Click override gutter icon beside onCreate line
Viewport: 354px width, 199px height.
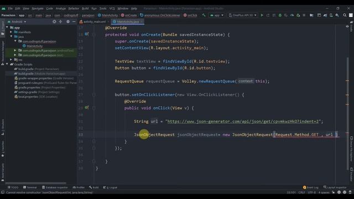click(86, 34)
